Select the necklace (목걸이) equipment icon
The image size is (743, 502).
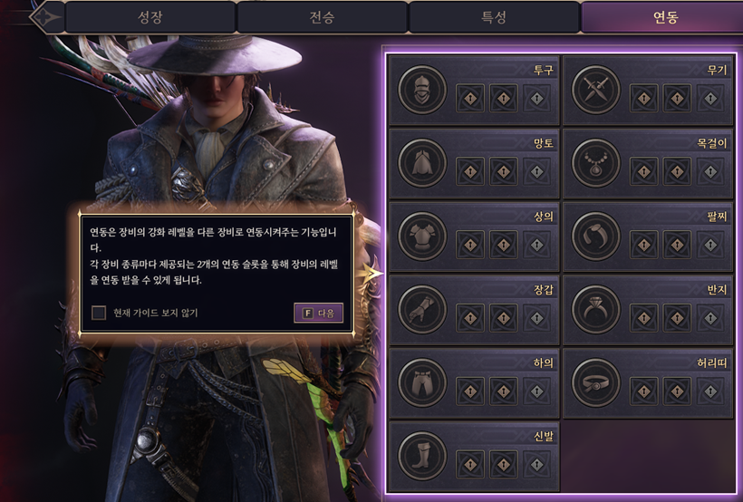point(595,163)
